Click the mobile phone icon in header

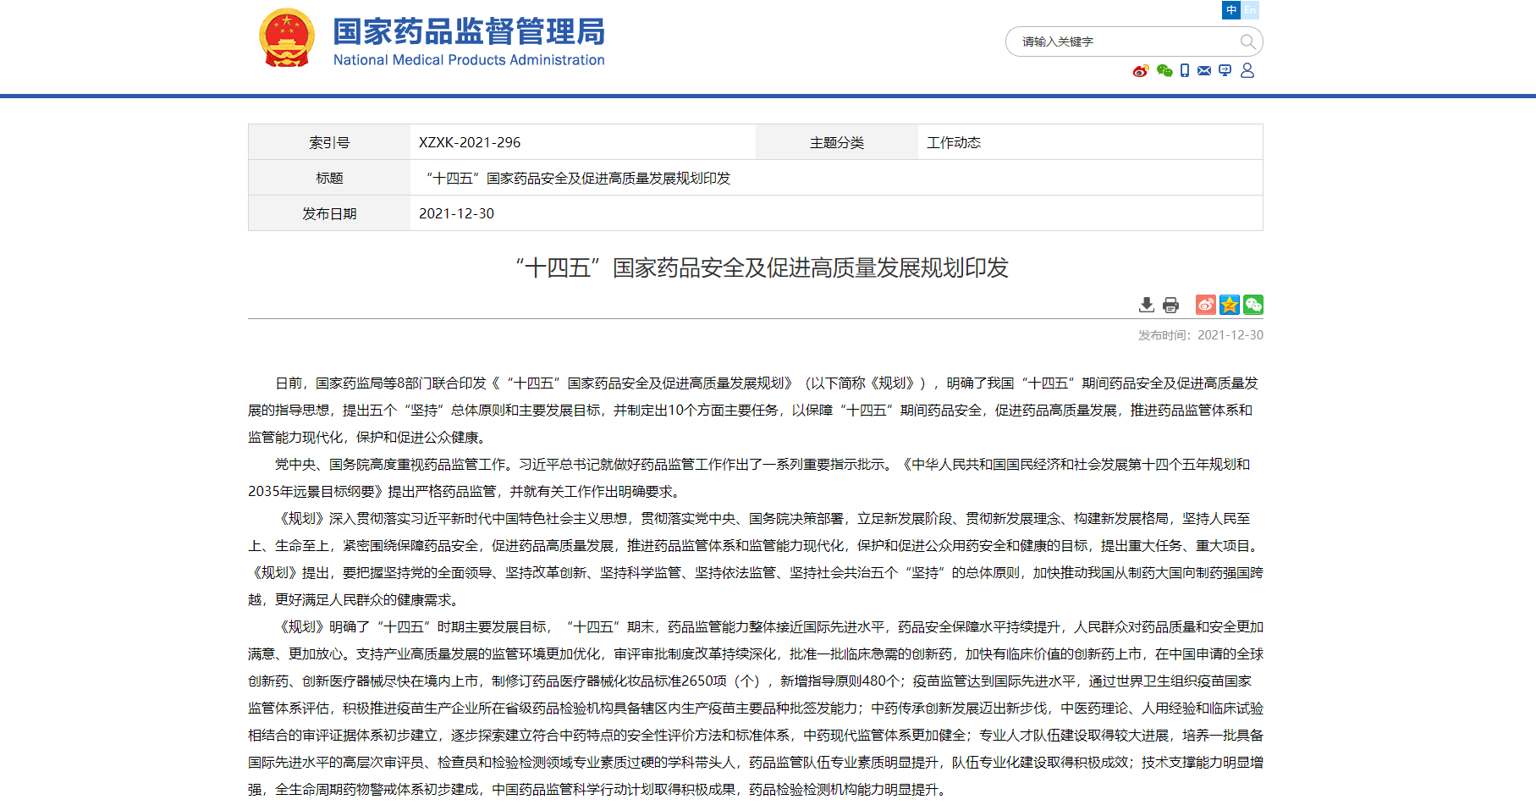click(x=1185, y=71)
